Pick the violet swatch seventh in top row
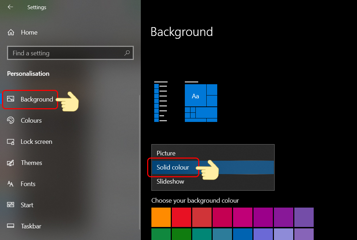This screenshot has height=240, width=357. (283, 217)
